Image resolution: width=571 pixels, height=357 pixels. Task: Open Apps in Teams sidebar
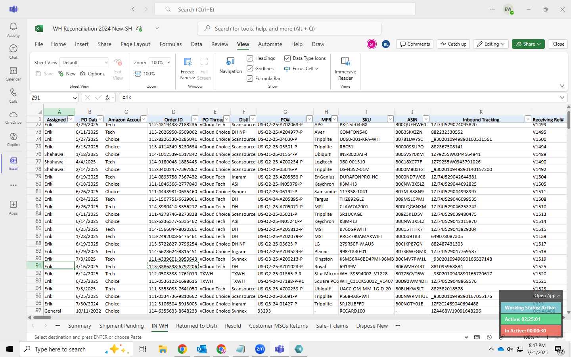(x=13, y=207)
